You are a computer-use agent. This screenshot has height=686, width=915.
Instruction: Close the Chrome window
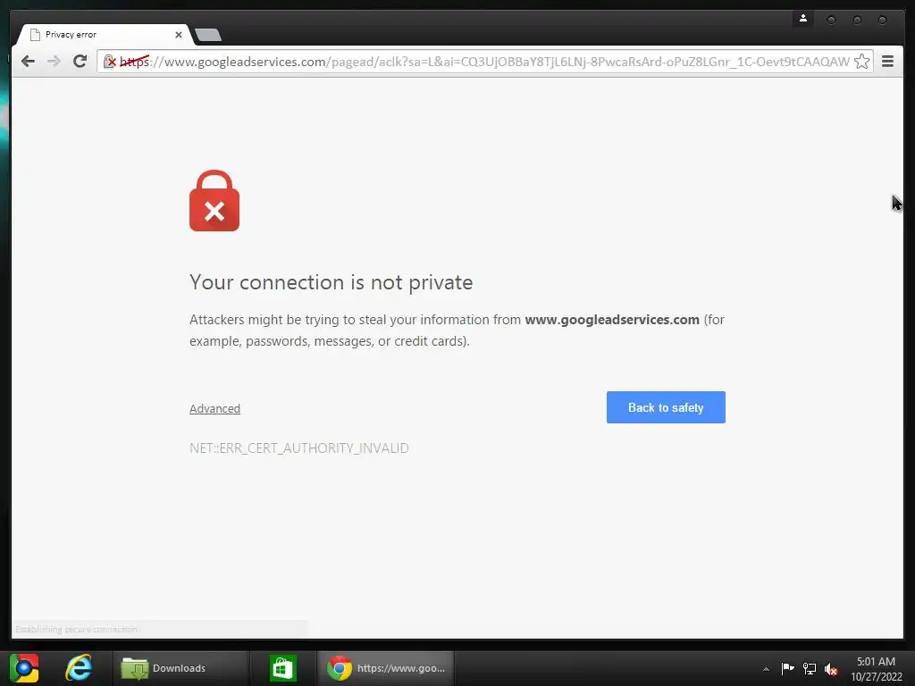click(x=882, y=20)
